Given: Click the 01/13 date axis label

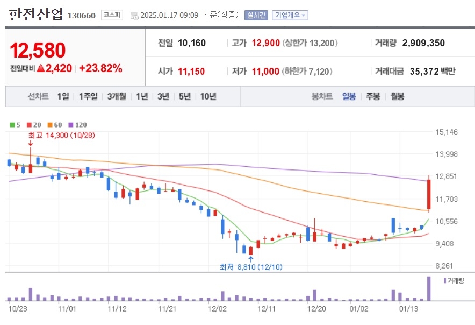Looking at the screenshot, I should click(408, 309).
